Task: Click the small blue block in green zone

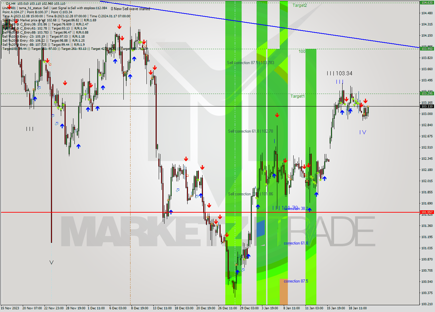Action: (261, 229)
